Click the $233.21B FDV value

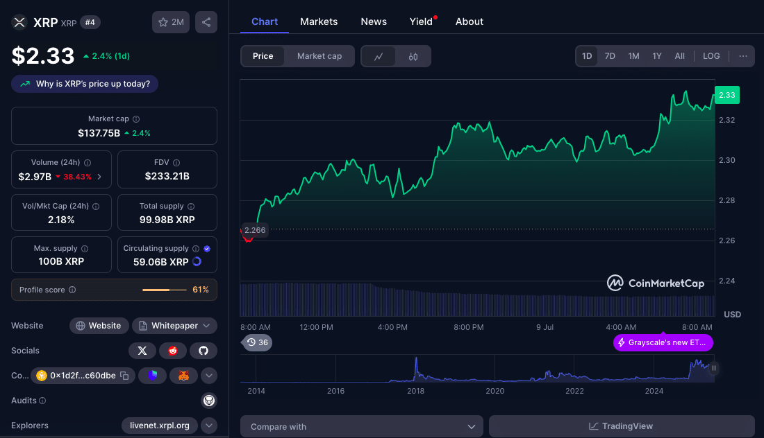click(167, 176)
